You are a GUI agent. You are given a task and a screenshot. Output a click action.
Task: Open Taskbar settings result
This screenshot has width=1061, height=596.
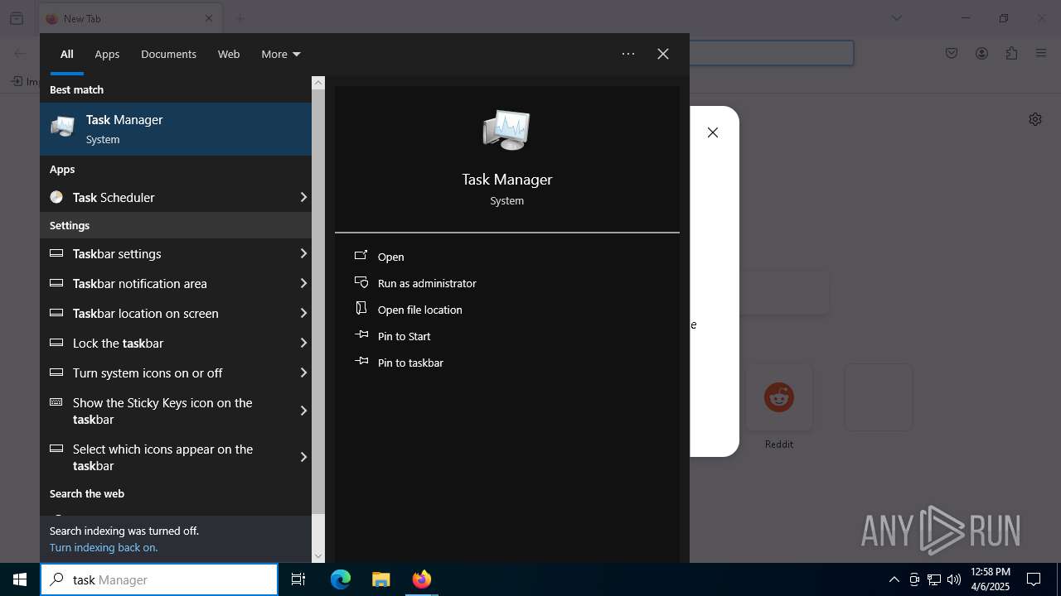pos(166,253)
